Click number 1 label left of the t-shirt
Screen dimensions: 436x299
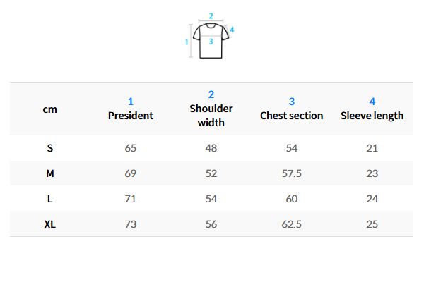click(187, 42)
